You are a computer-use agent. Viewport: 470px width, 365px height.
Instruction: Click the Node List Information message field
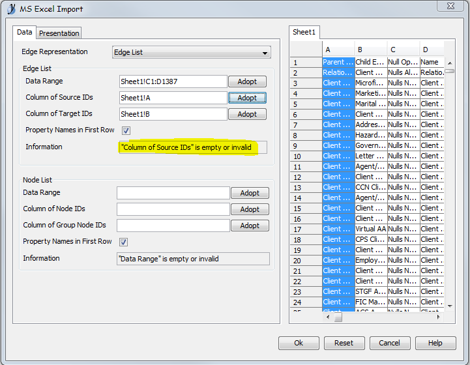point(193,259)
